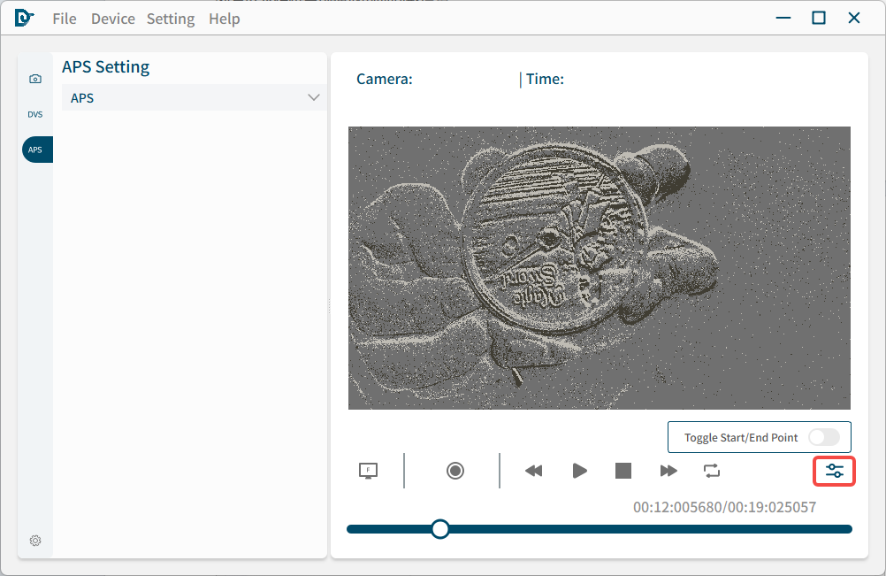Open playback settings sliders icon

click(x=835, y=472)
